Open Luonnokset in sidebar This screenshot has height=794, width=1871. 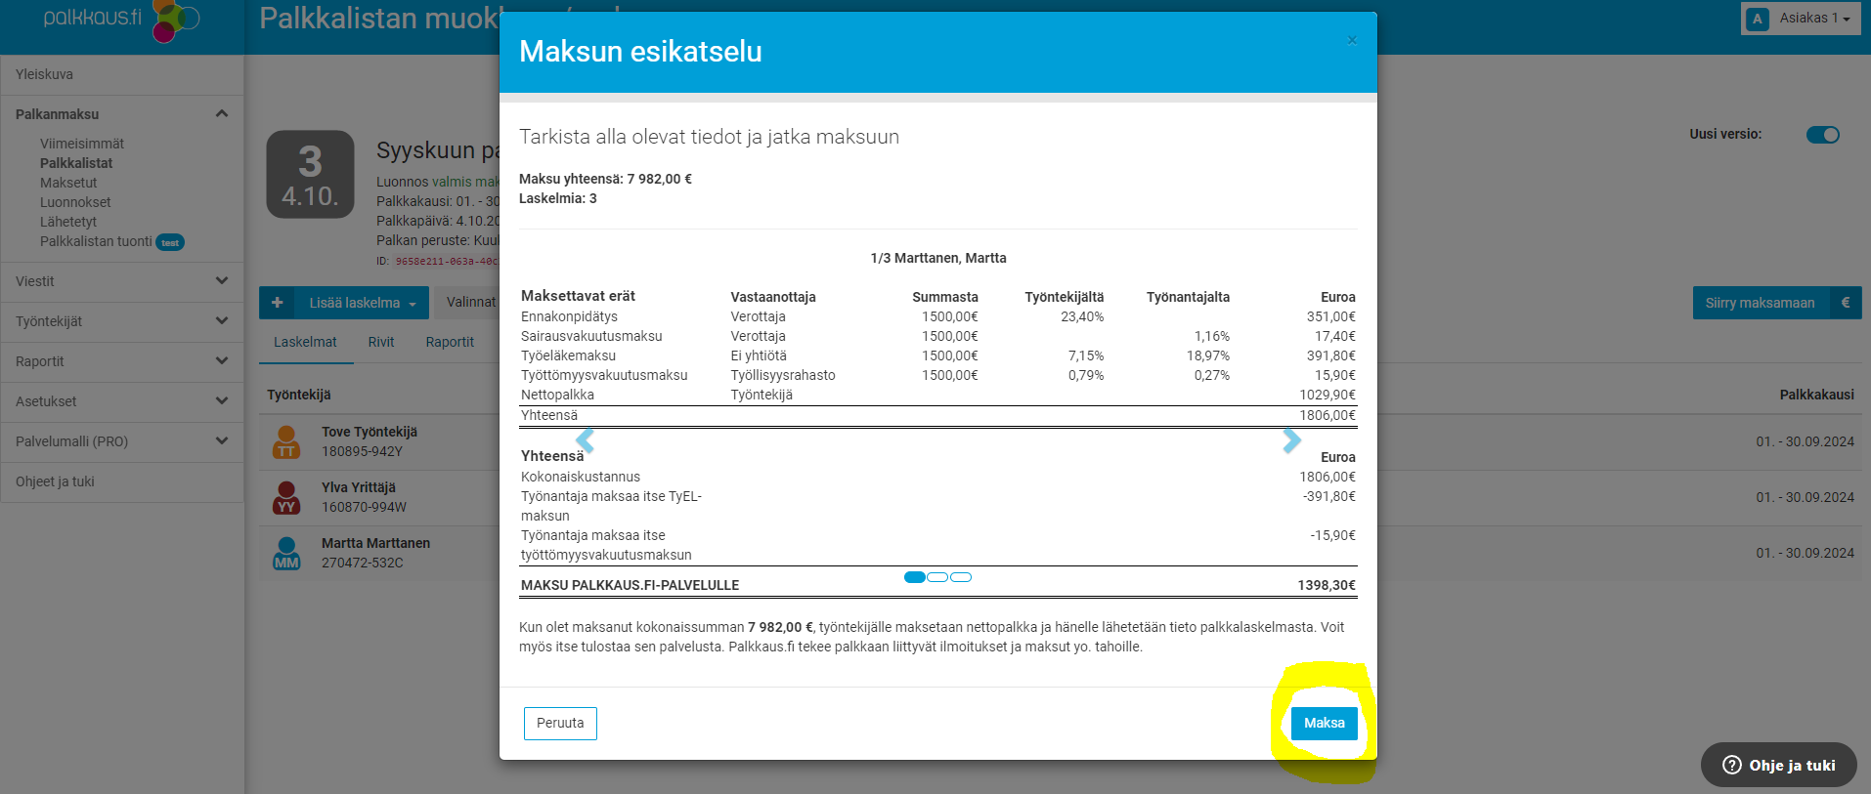pyautogui.click(x=75, y=202)
